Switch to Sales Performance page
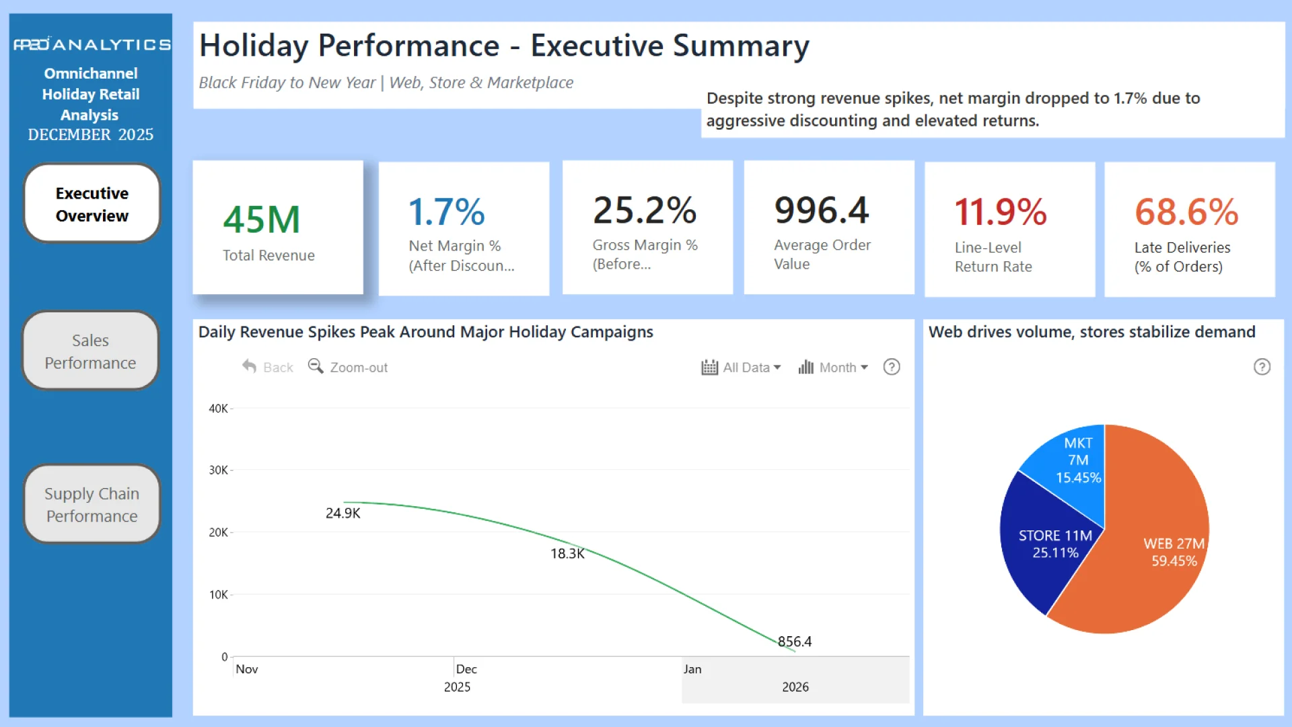This screenshot has width=1292, height=727. [91, 351]
